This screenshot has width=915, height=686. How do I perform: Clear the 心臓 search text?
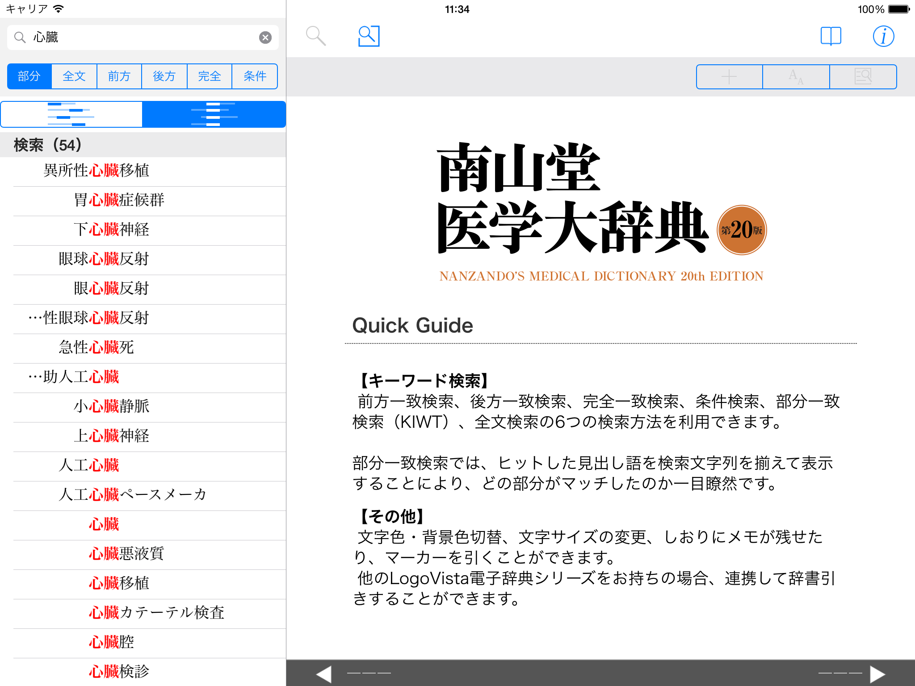265,38
